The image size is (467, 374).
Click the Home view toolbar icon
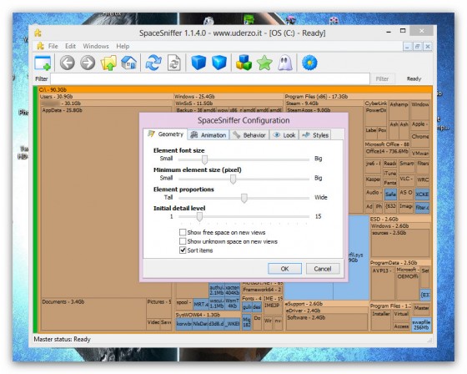129,63
